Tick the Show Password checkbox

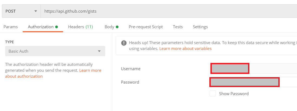(213, 94)
